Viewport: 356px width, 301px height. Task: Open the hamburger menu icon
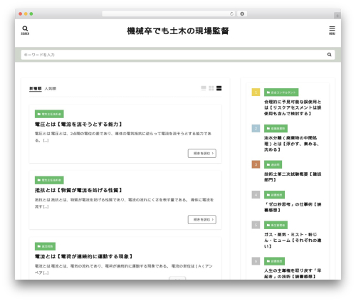click(332, 30)
